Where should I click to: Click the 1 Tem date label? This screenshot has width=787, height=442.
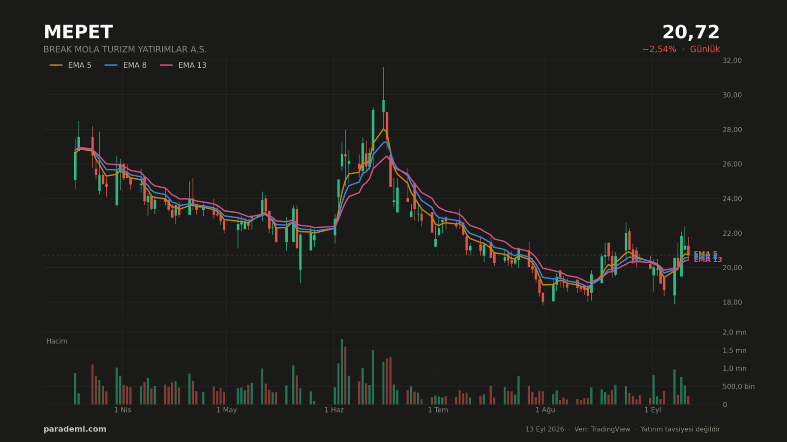(438, 410)
